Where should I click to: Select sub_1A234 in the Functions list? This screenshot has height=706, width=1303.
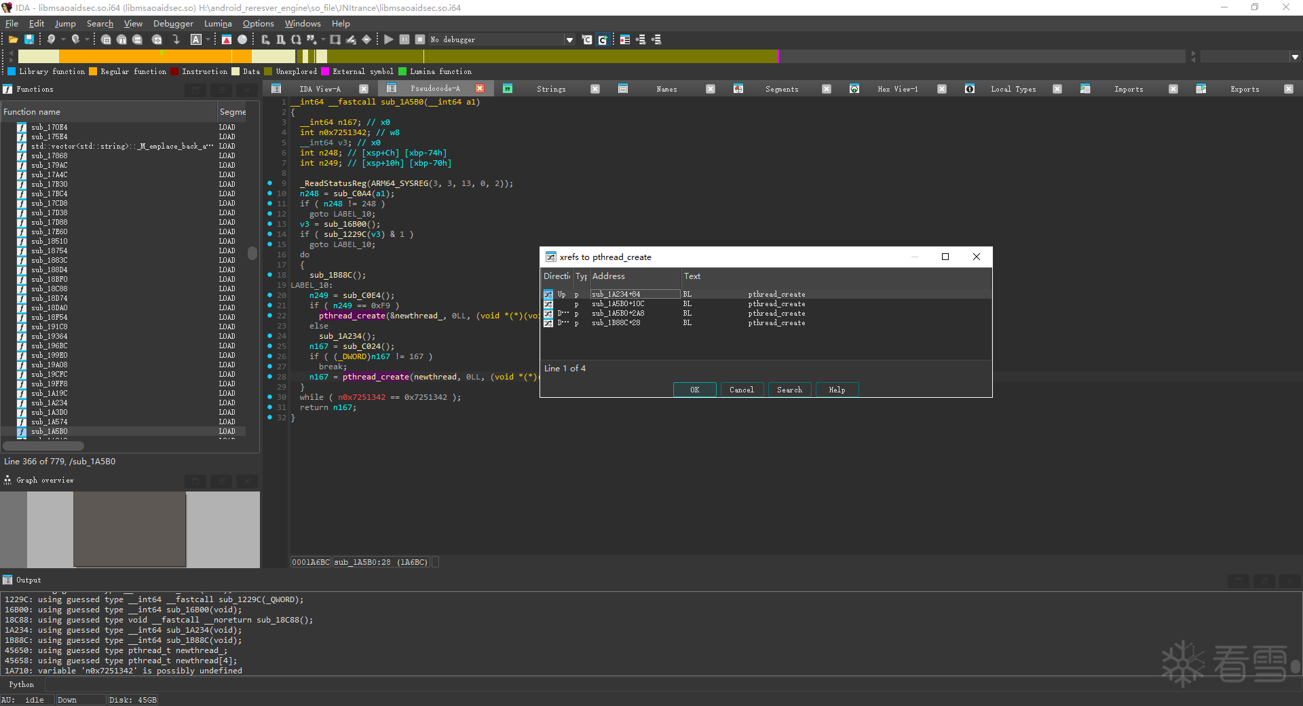click(x=50, y=403)
